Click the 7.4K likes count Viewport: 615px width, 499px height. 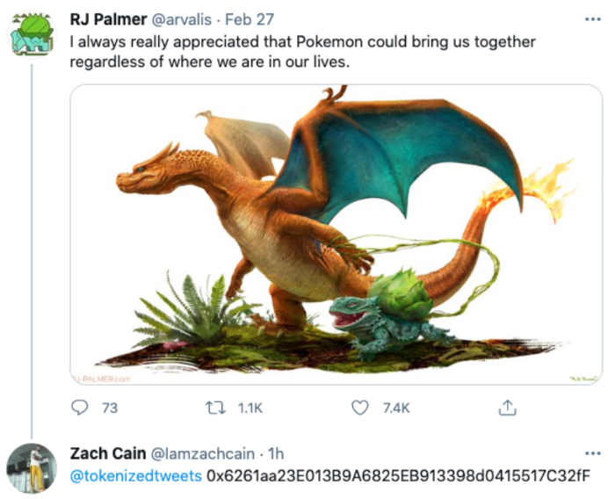tap(397, 408)
